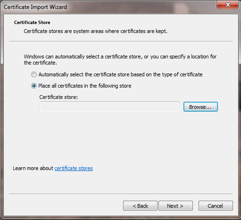Open the certificate stores help link

[x=74, y=168]
